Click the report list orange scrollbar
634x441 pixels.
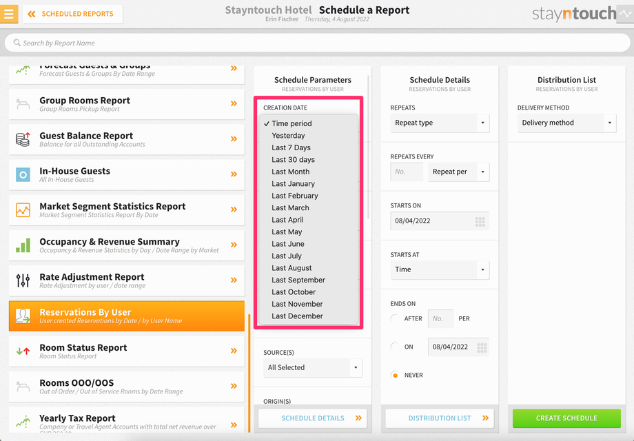249,373
